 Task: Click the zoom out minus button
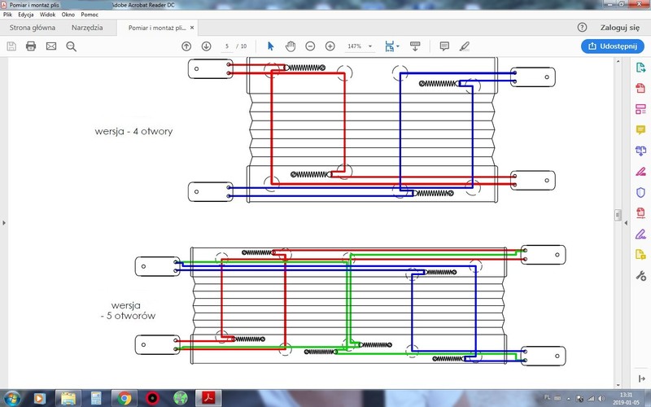(310, 46)
